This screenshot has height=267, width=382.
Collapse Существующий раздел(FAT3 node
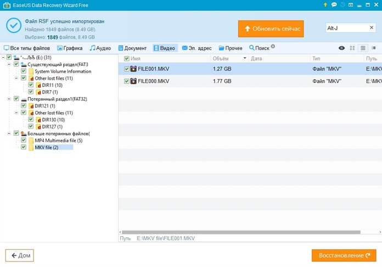pyautogui.click(x=9, y=64)
